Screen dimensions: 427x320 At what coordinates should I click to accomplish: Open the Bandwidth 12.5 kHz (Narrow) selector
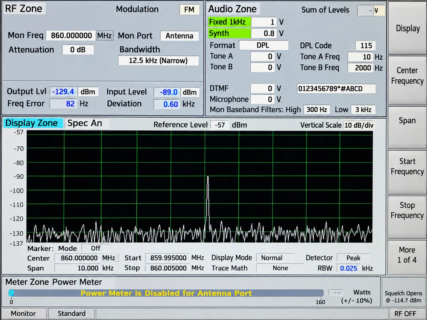point(158,60)
